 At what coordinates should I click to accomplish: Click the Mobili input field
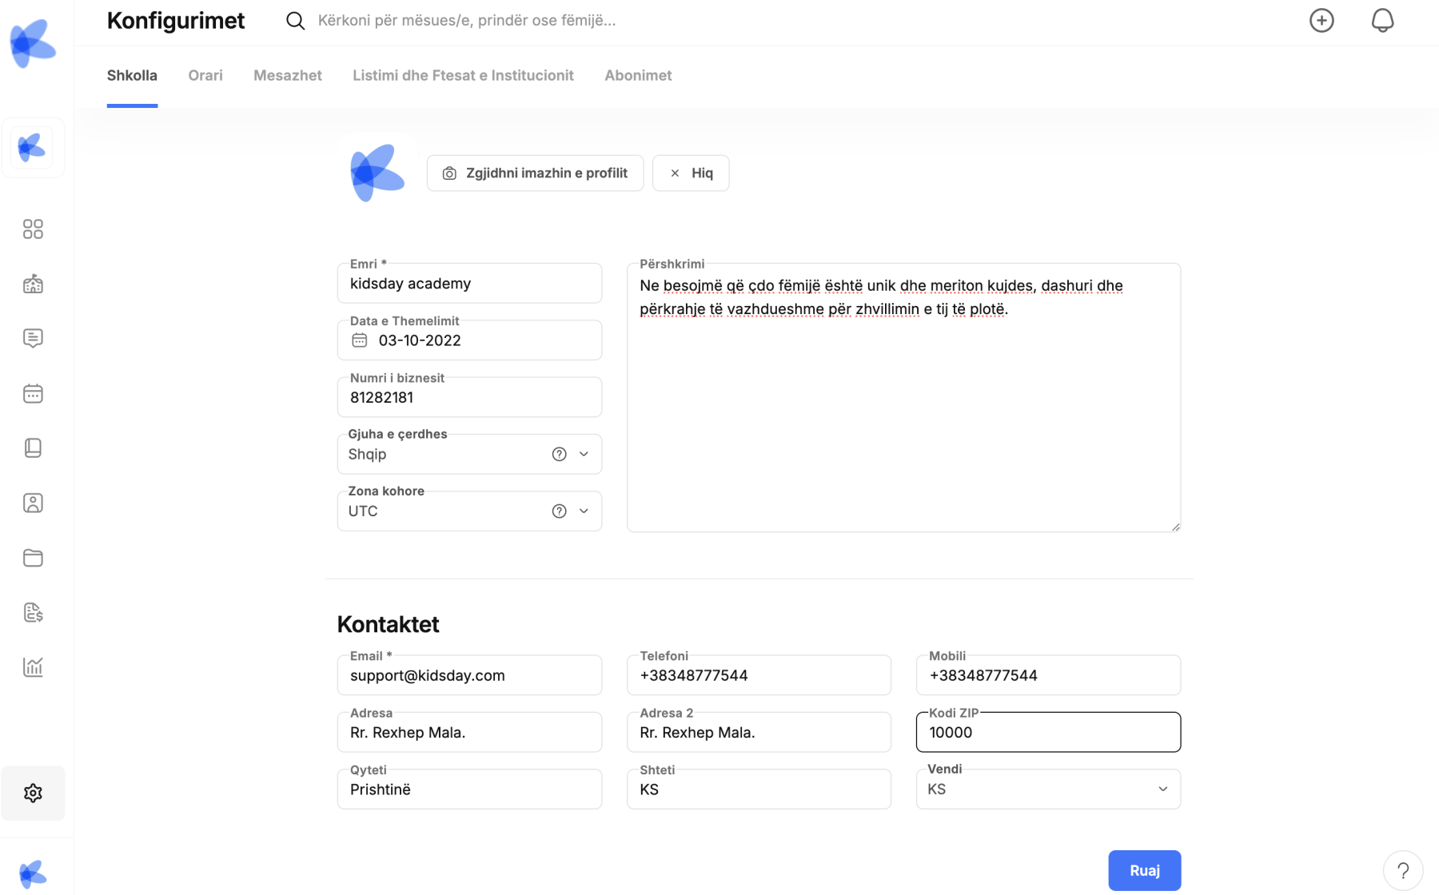point(1048,674)
